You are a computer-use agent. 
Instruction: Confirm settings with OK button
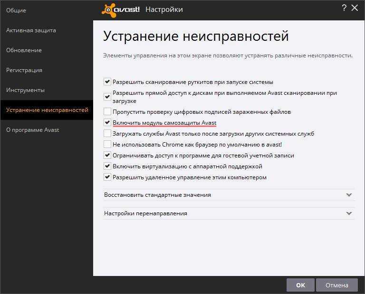click(x=300, y=285)
